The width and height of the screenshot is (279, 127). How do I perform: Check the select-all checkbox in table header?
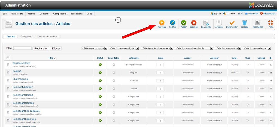pyautogui.click(x=8, y=58)
